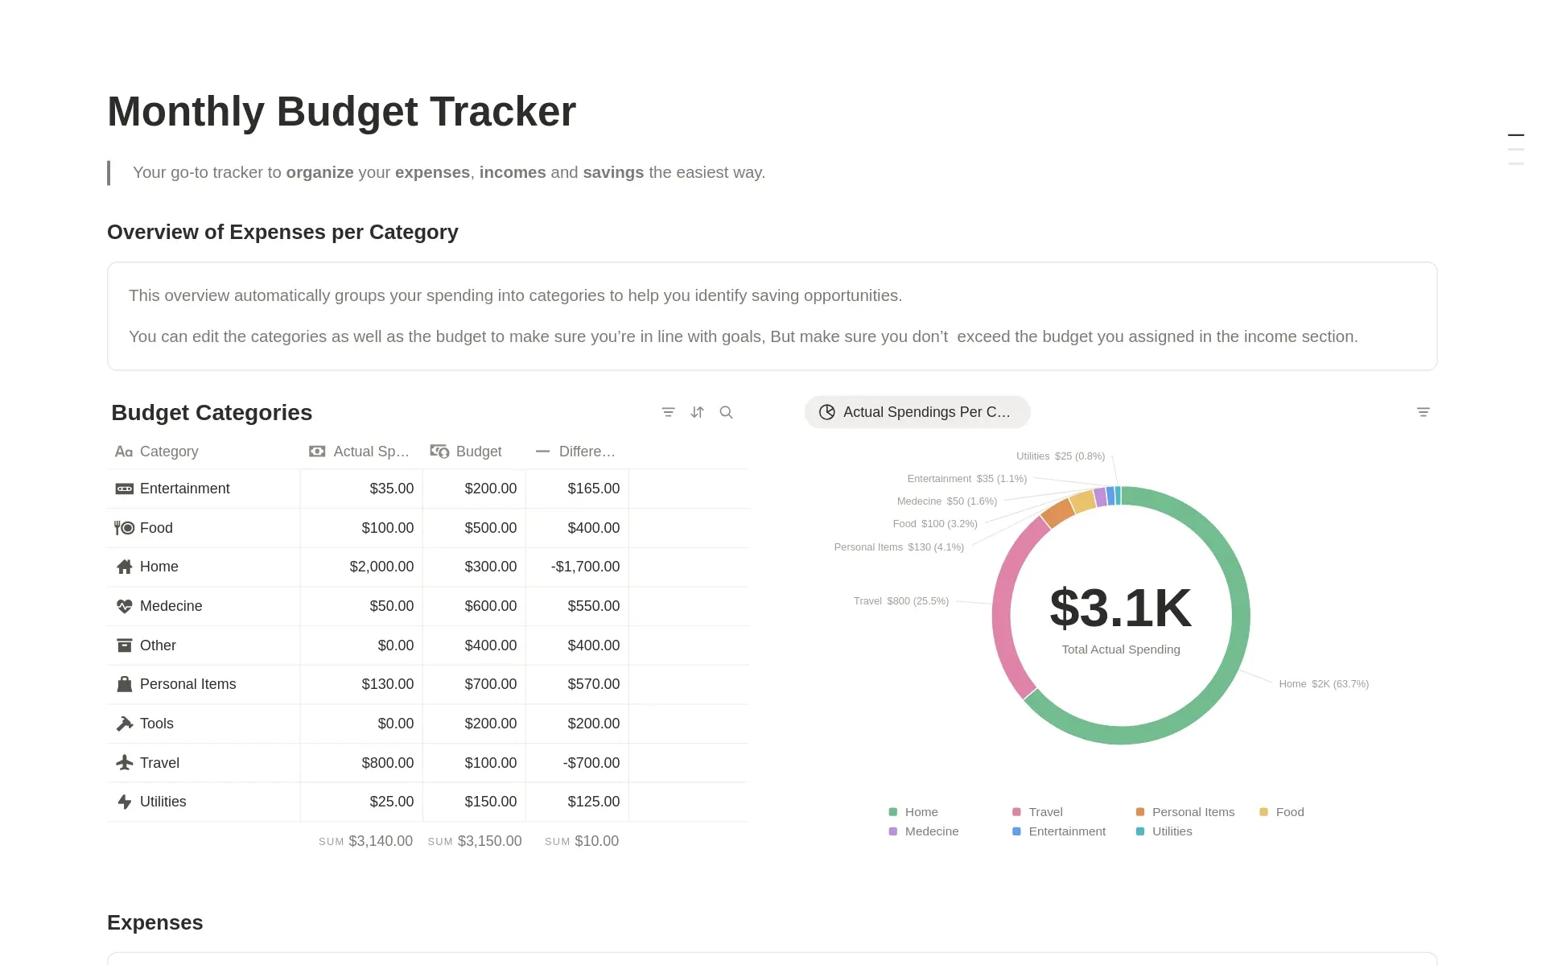
Task: Open filter icon in Budget Categories table
Action: 668,412
